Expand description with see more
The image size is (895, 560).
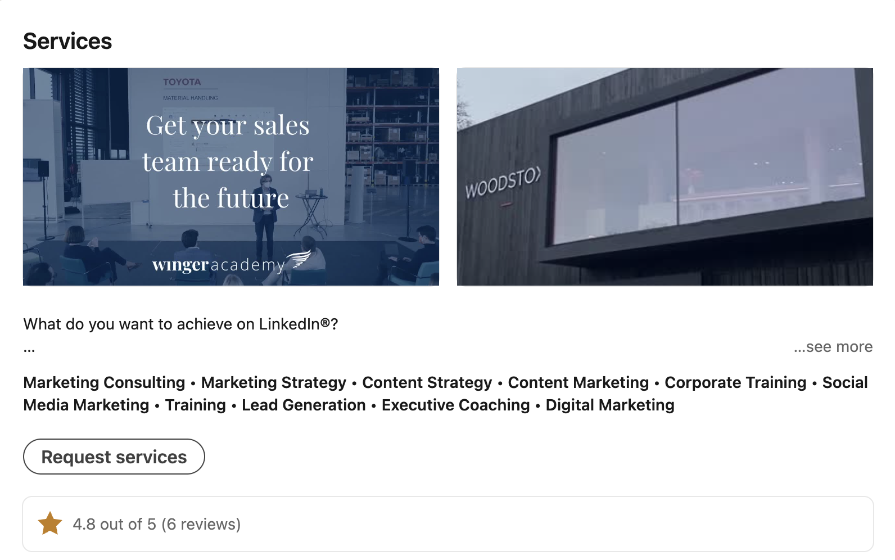833,347
